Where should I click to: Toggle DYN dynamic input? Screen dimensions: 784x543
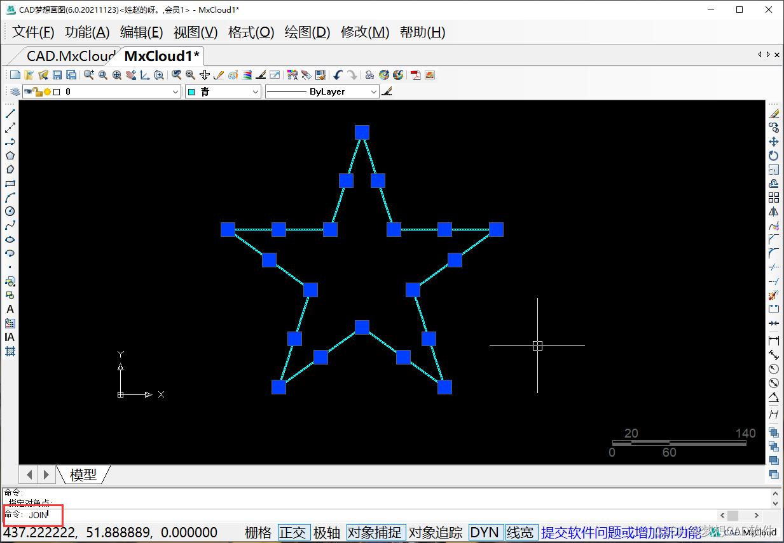(485, 532)
